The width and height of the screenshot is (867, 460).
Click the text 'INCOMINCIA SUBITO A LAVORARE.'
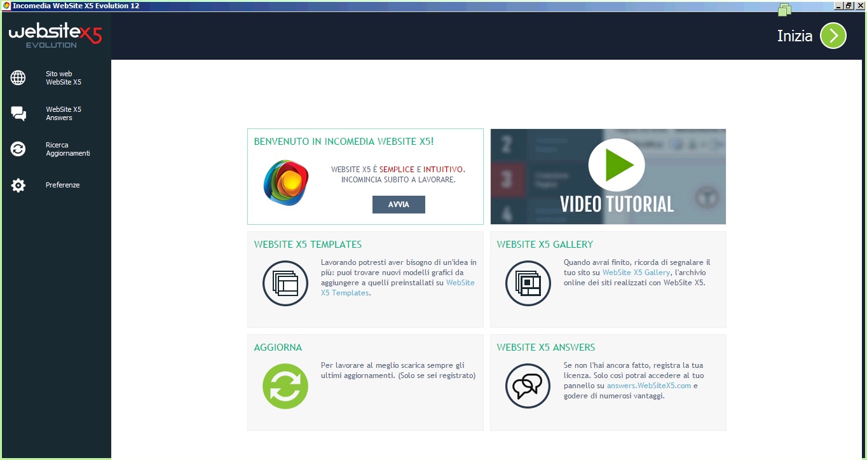[x=399, y=180]
